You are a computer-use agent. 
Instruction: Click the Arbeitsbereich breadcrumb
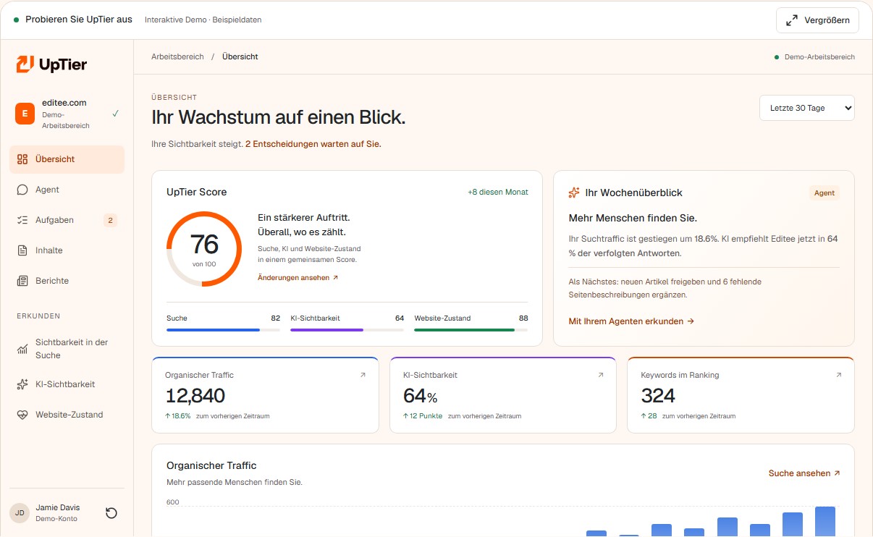pos(177,56)
